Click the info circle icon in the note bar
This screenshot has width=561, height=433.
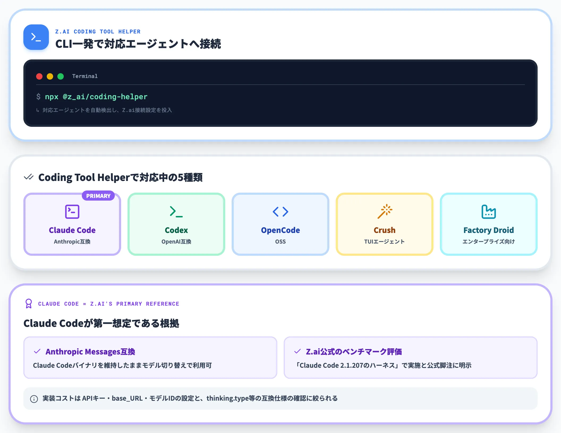[34, 399]
